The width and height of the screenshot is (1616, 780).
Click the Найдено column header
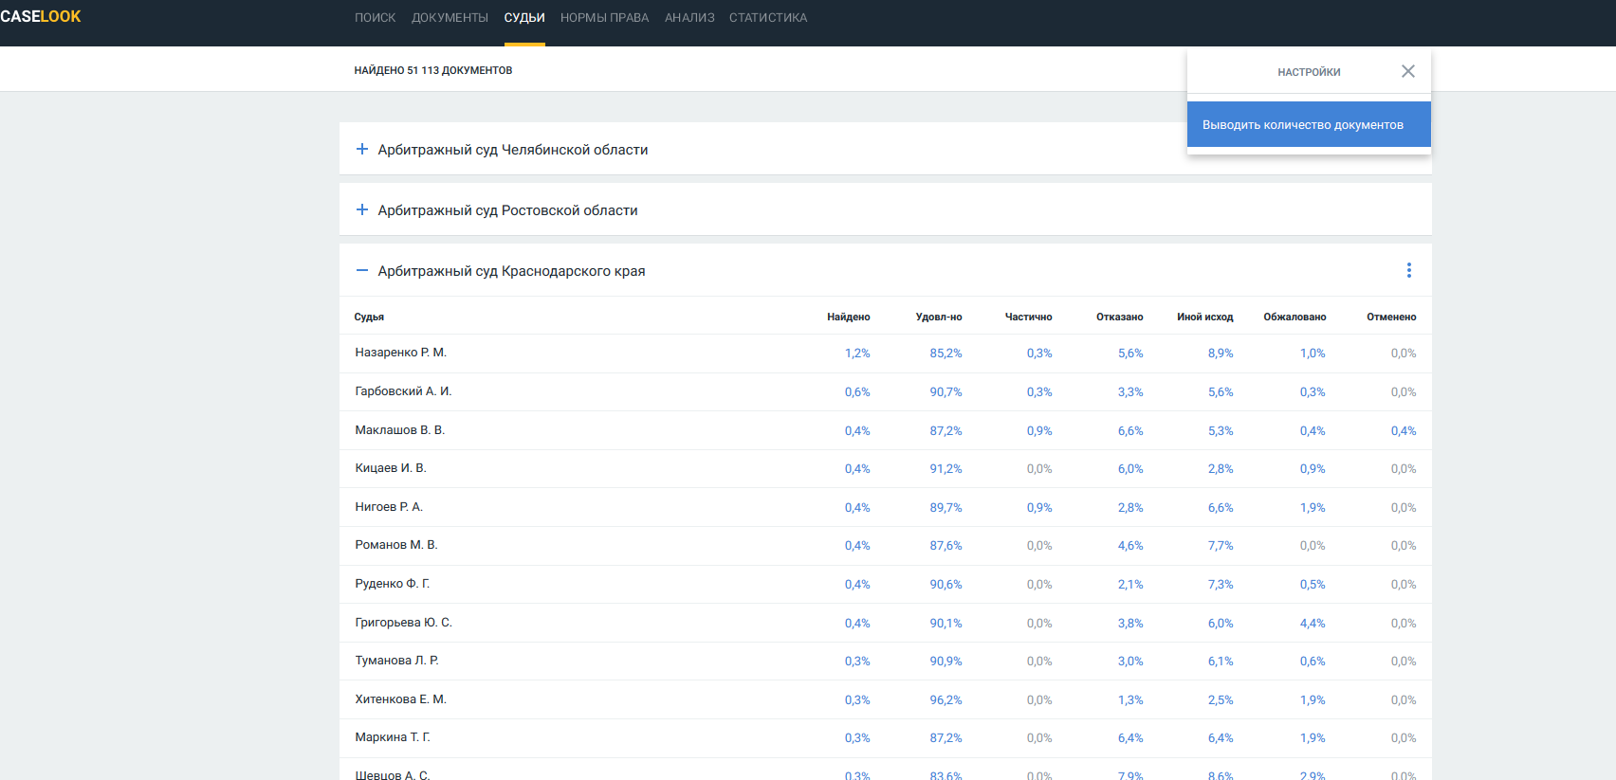coord(848,317)
